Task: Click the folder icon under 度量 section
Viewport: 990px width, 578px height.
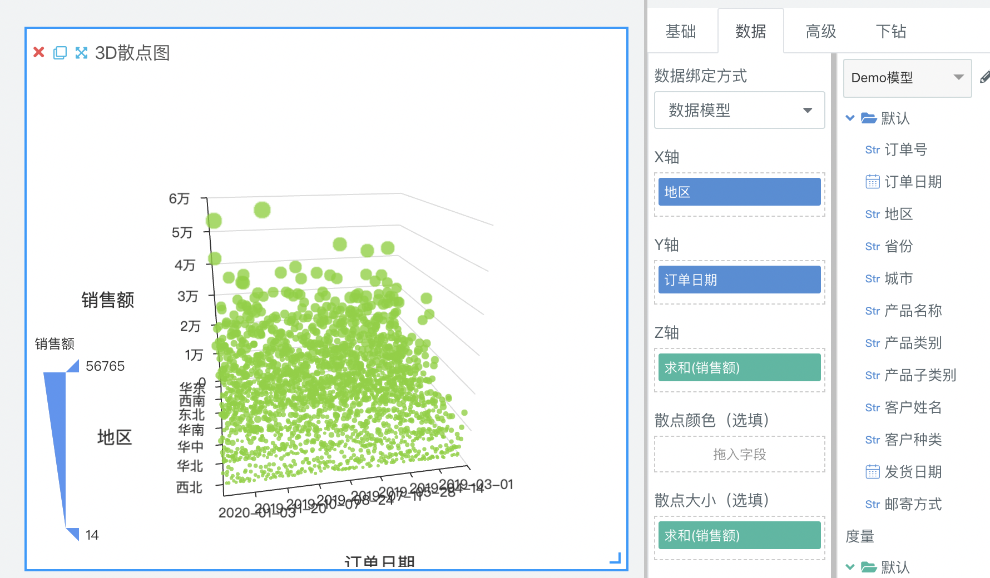Action: [x=869, y=567]
